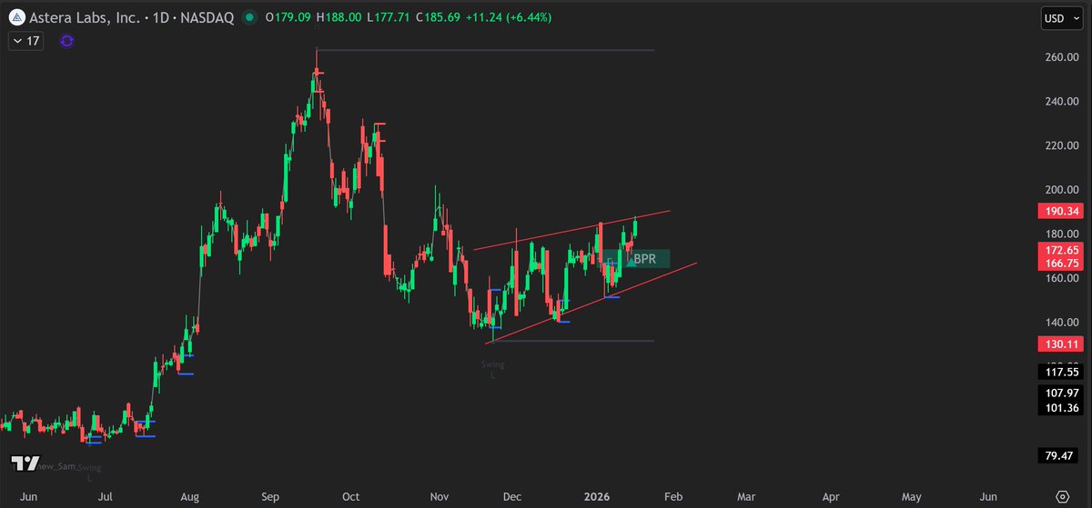Click 220.00 on the price axis
The width and height of the screenshot is (1092, 508).
(x=1061, y=145)
